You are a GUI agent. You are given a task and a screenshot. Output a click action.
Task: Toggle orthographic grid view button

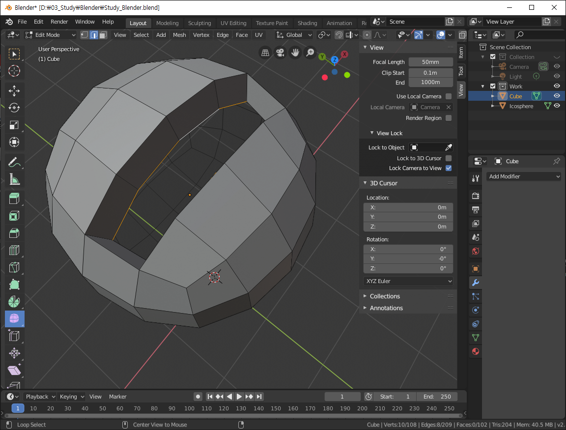[265, 53]
